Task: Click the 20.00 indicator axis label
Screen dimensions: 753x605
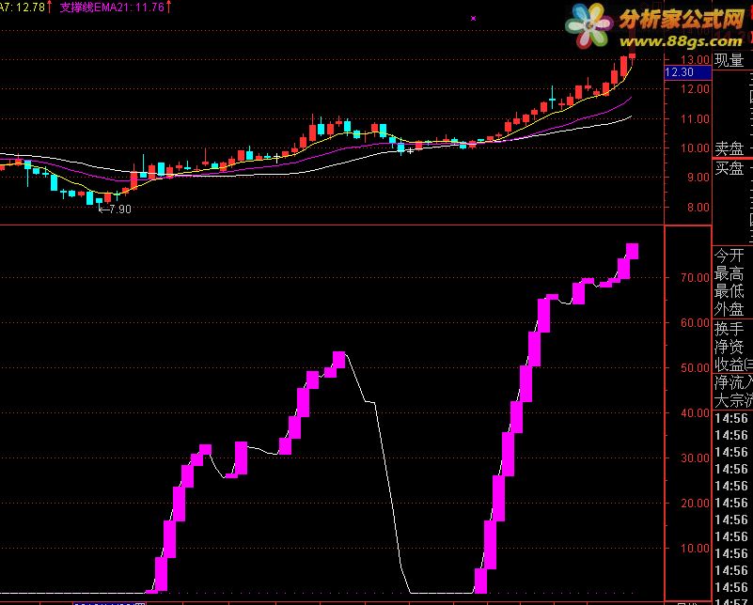Action: (x=695, y=504)
